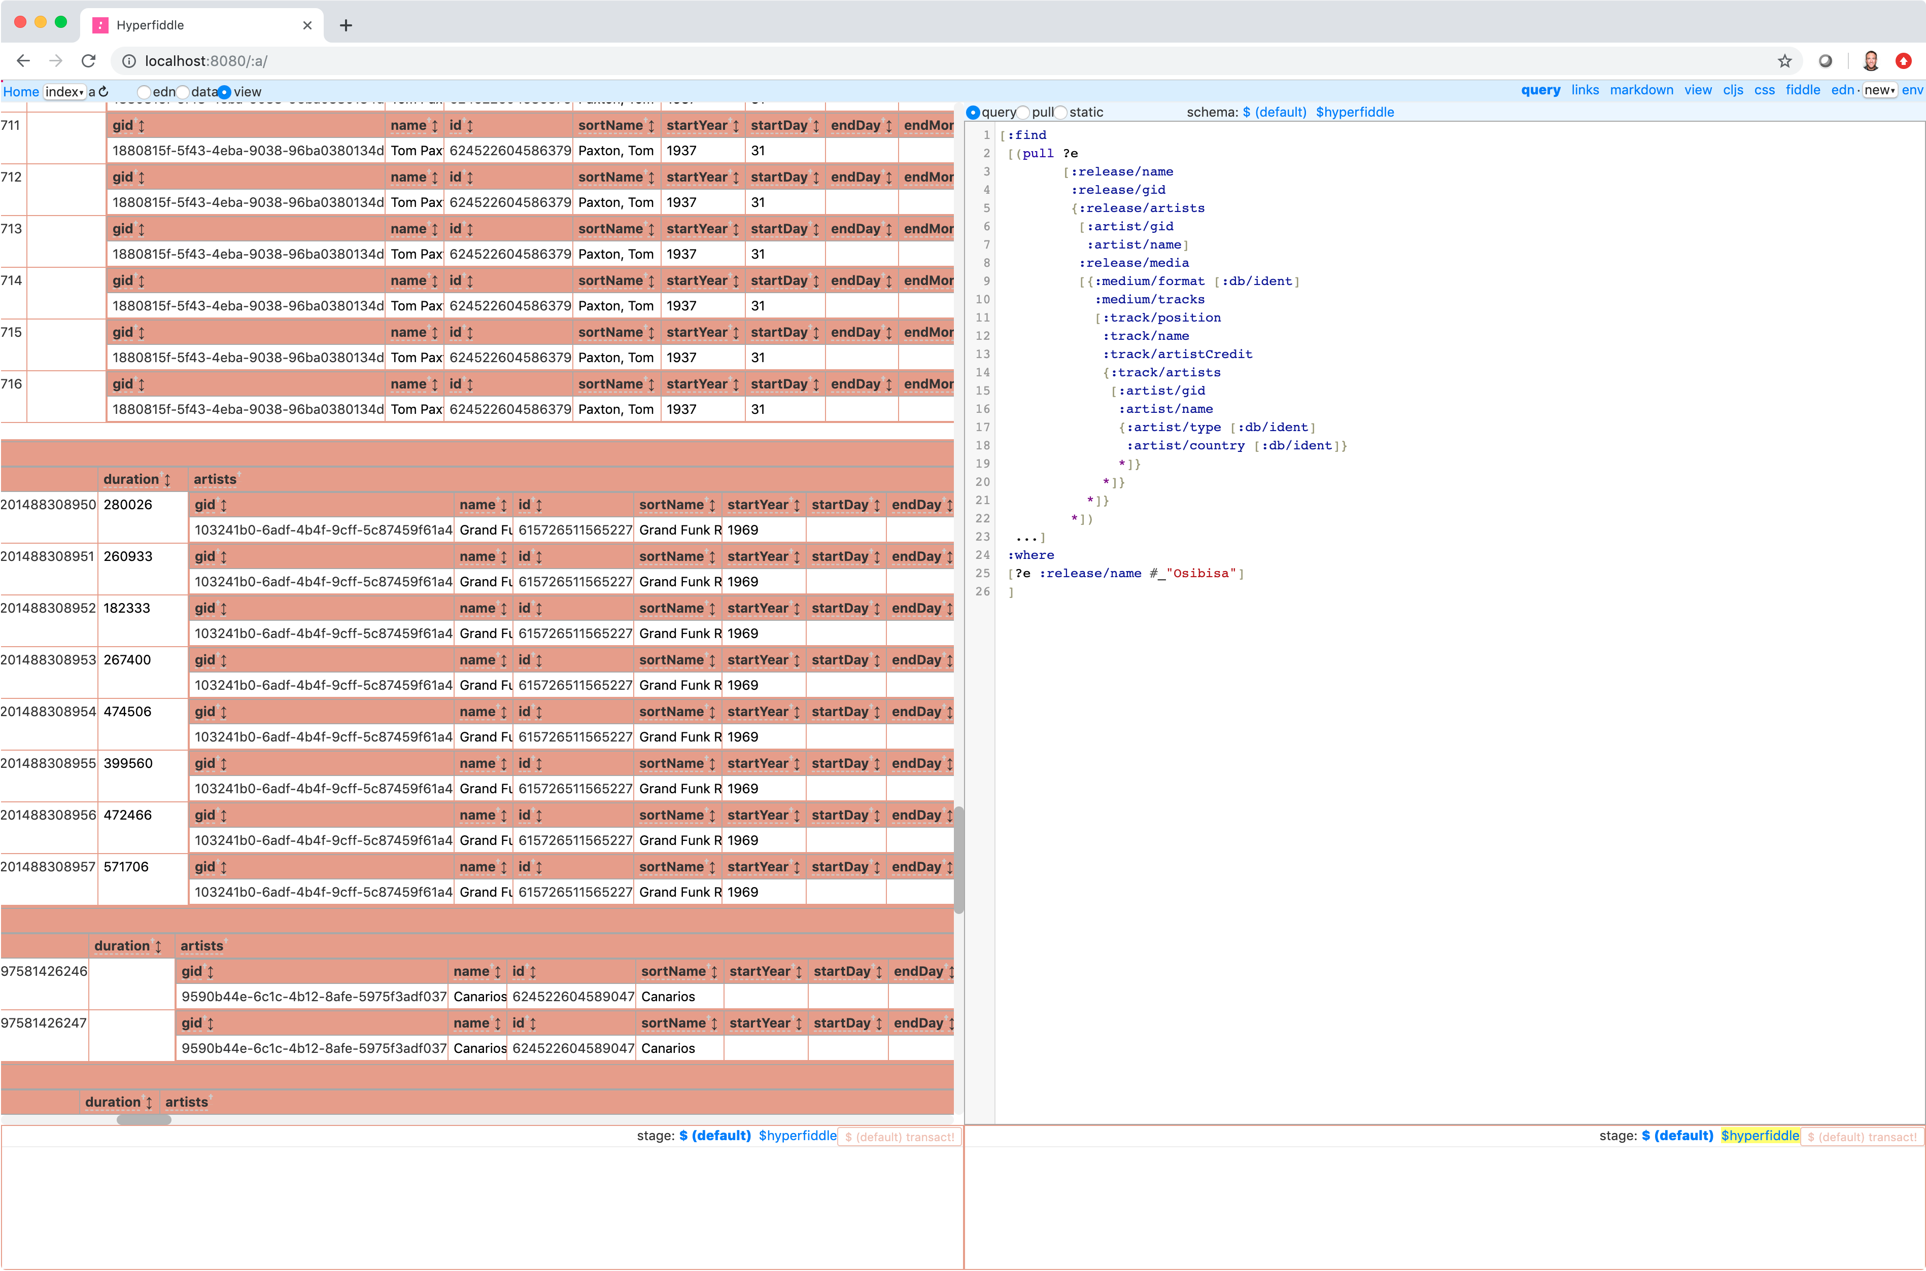
Task: Click the fiddle refresh icon beside 'a'
Action: pyautogui.click(x=104, y=92)
